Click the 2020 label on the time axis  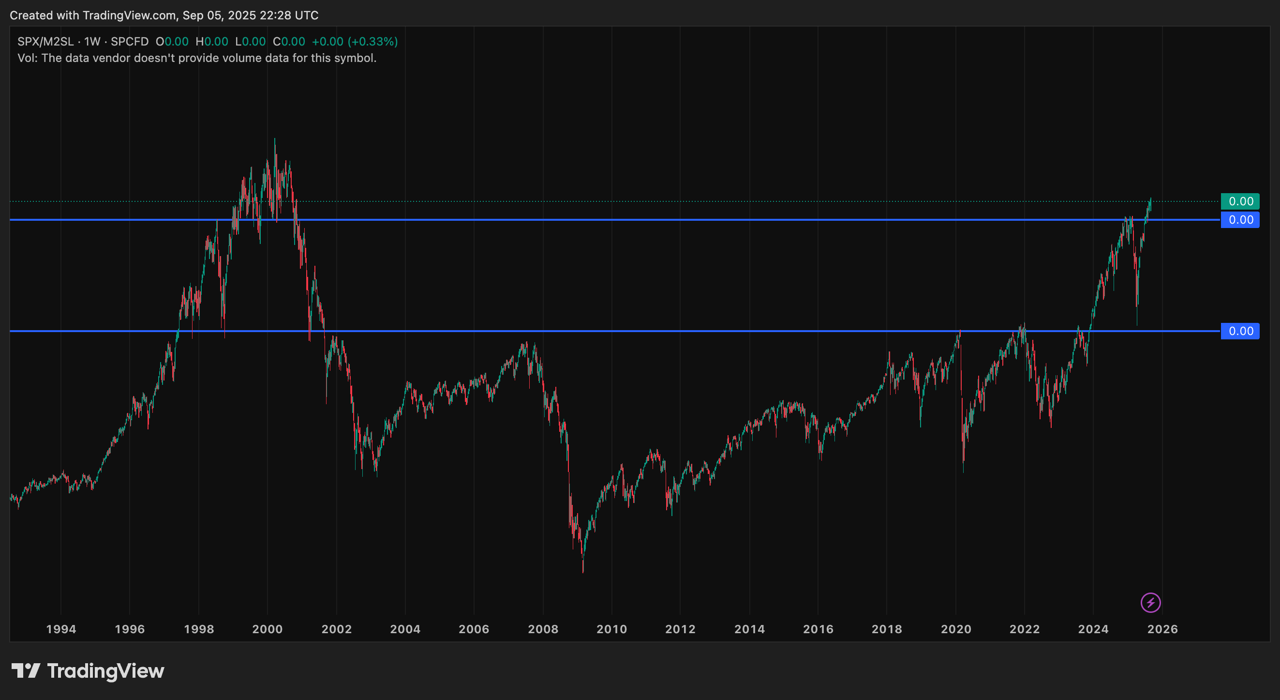coord(956,629)
